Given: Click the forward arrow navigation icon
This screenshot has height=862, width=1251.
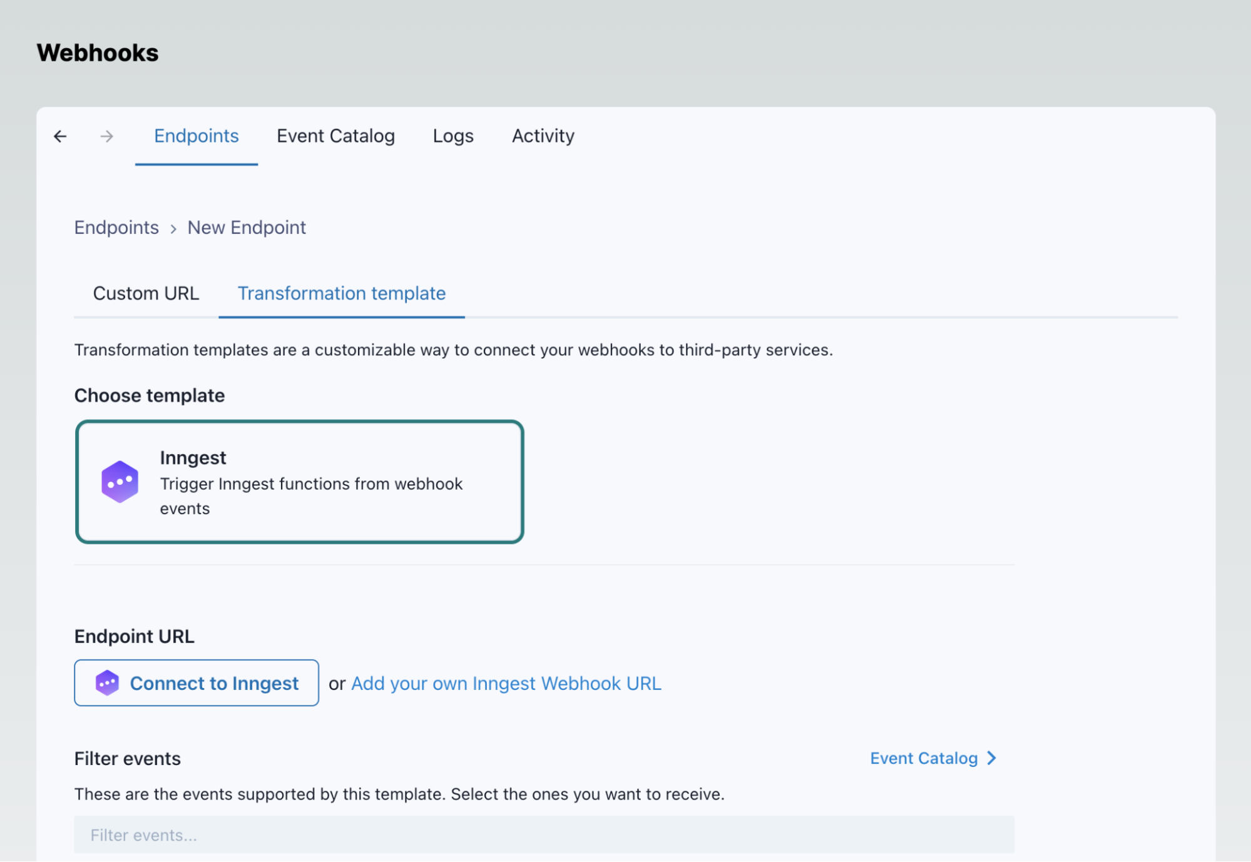Looking at the screenshot, I should point(106,136).
